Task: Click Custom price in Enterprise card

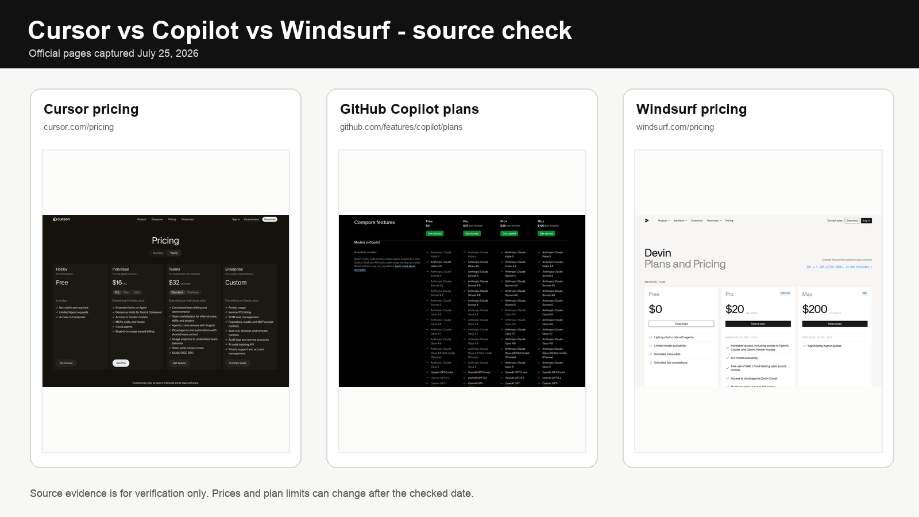Action: click(x=236, y=283)
